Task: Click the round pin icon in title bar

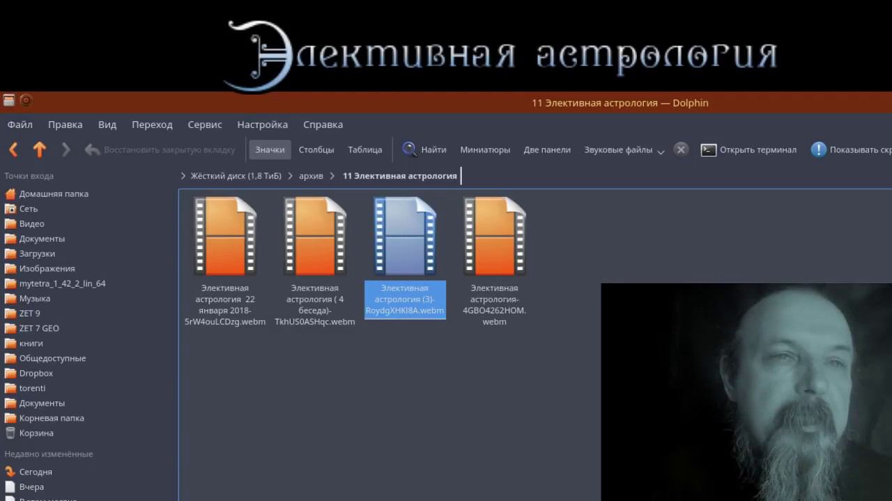Action: point(26,101)
